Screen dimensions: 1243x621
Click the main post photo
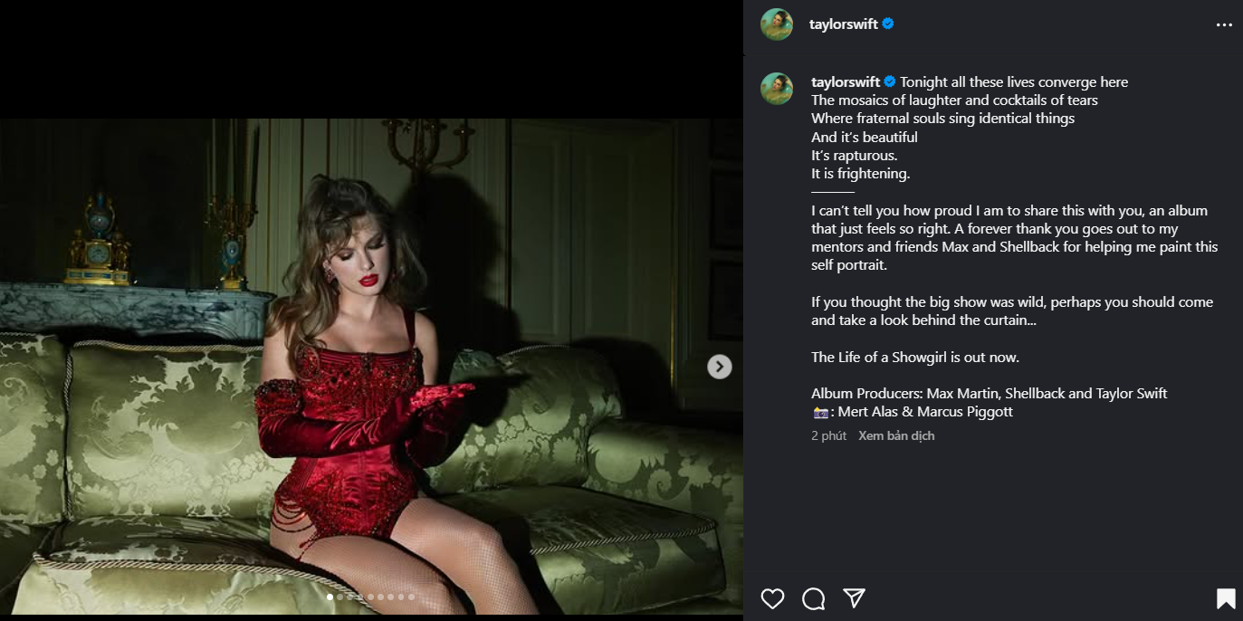tap(371, 362)
